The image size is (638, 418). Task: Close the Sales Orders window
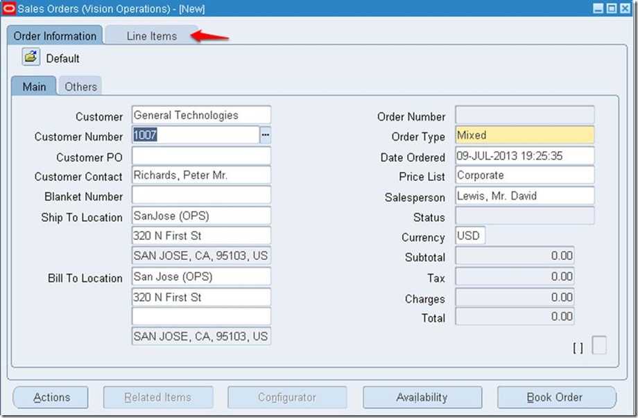[x=625, y=8]
